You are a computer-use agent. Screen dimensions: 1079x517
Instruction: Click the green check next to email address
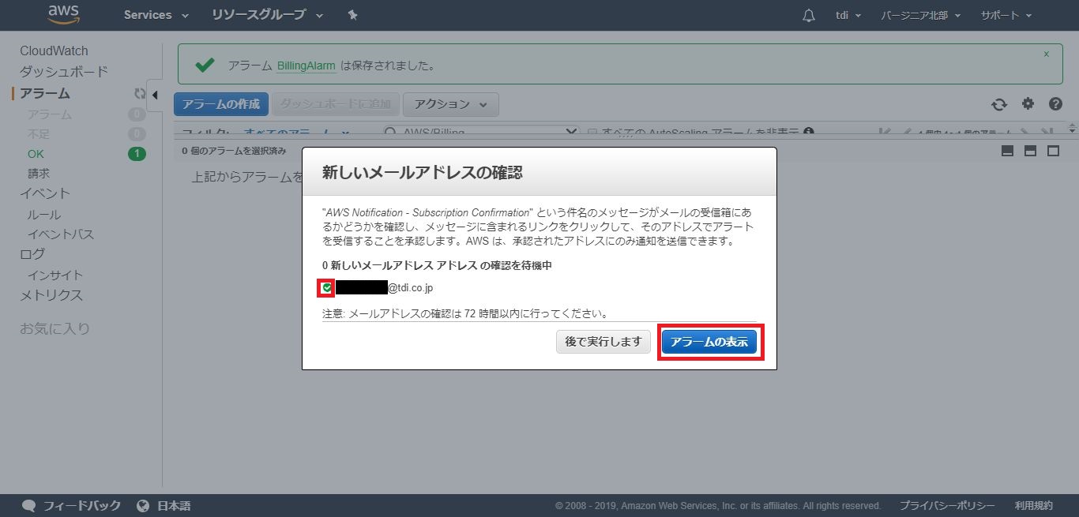(x=326, y=288)
